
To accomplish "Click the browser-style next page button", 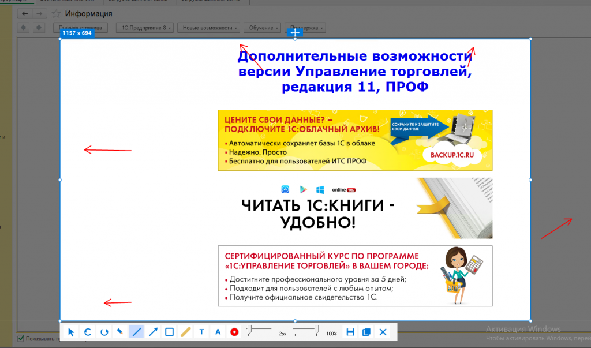I will (39, 28).
